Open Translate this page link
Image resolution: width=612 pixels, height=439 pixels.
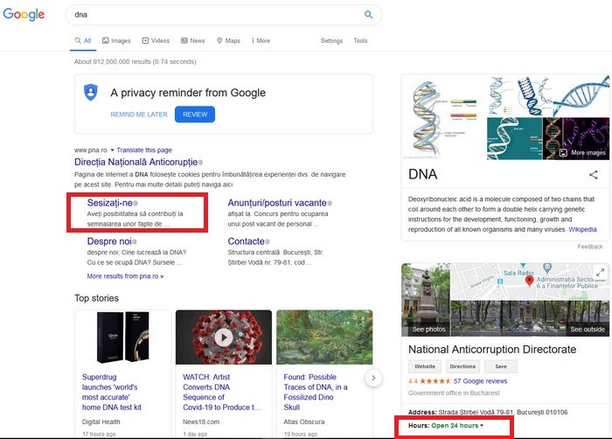[144, 150]
